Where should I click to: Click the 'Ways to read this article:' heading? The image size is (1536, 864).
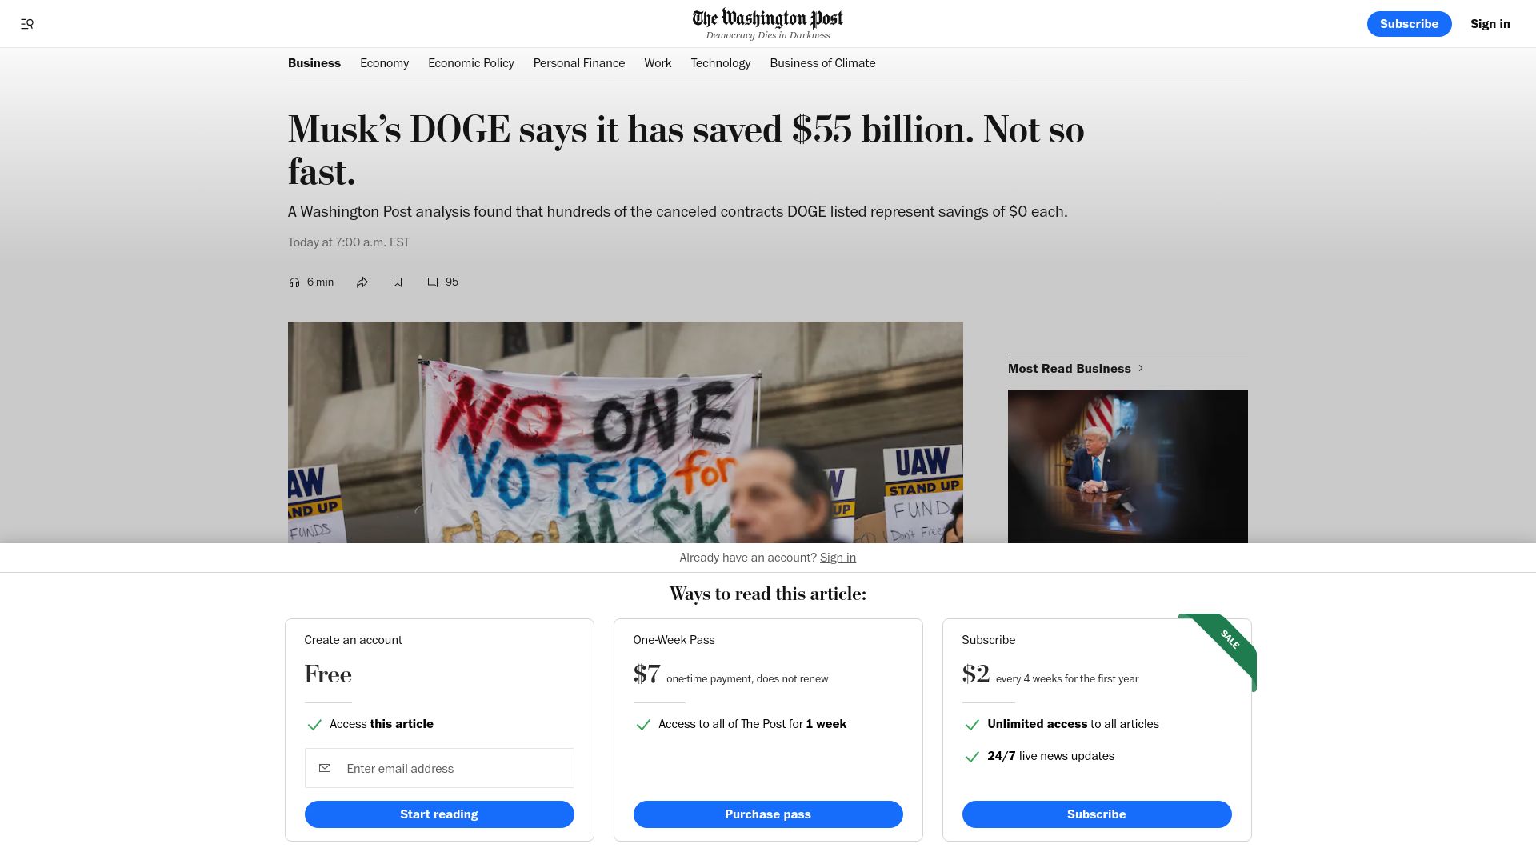point(768,594)
